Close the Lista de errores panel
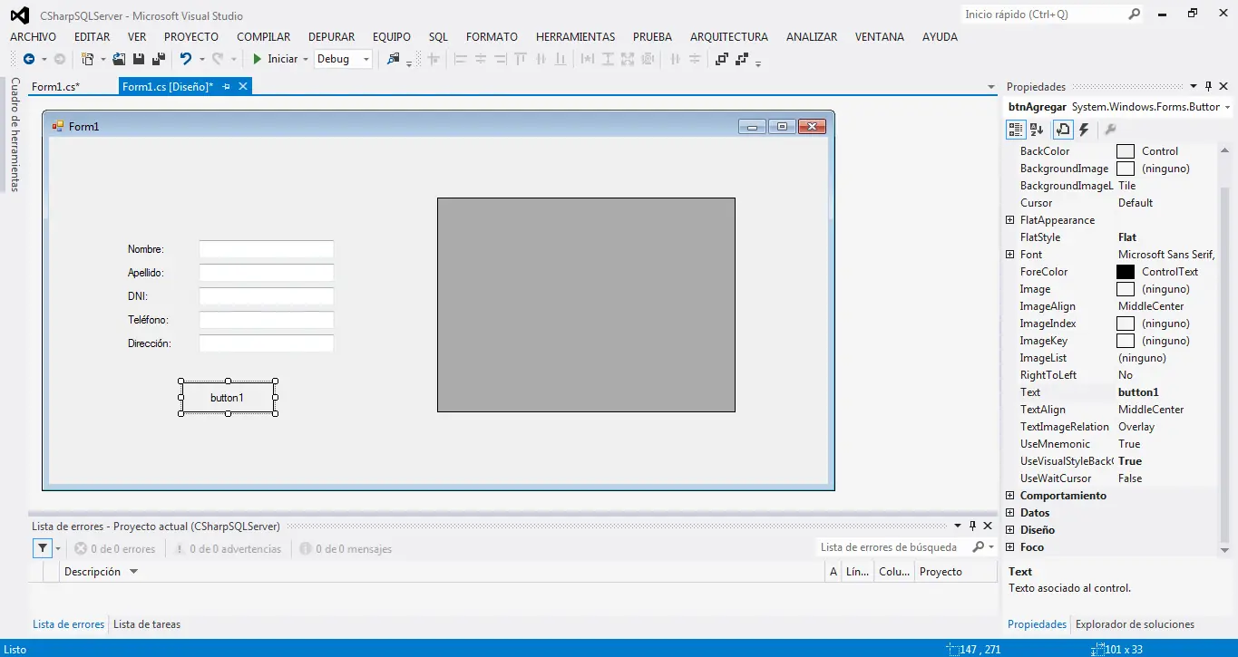 click(988, 527)
